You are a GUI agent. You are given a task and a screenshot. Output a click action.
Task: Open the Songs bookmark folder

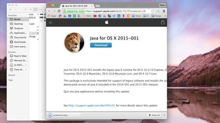[156, 16]
